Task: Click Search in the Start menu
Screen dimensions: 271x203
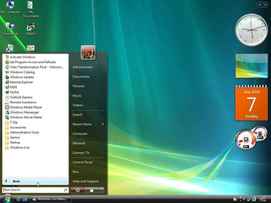Action: coord(78,115)
